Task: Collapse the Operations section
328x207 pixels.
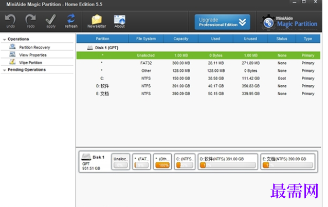Action: tap(5, 40)
